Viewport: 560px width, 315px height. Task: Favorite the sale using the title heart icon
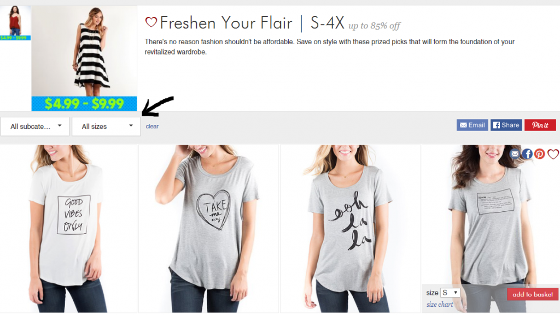pyautogui.click(x=151, y=22)
